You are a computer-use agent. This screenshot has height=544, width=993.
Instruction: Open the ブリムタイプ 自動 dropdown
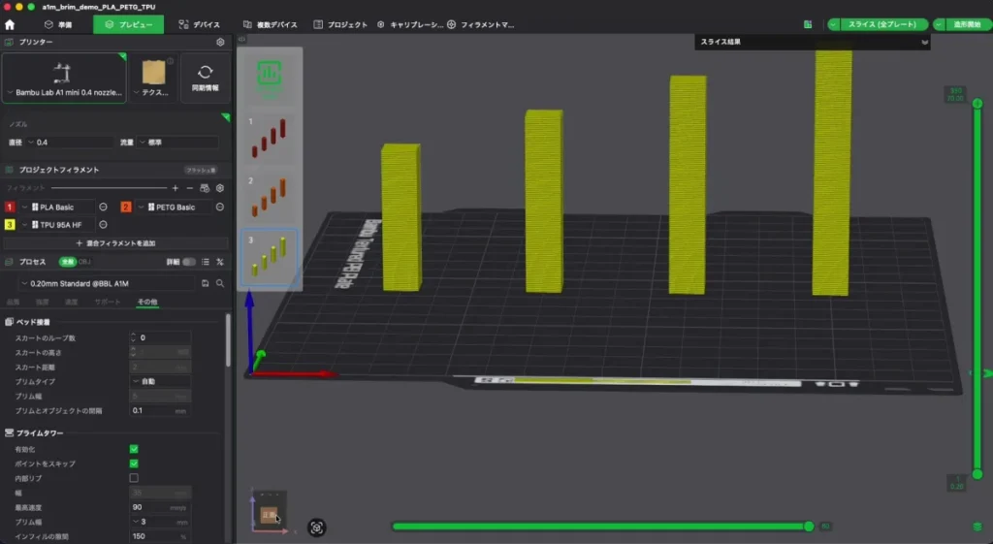click(160, 381)
